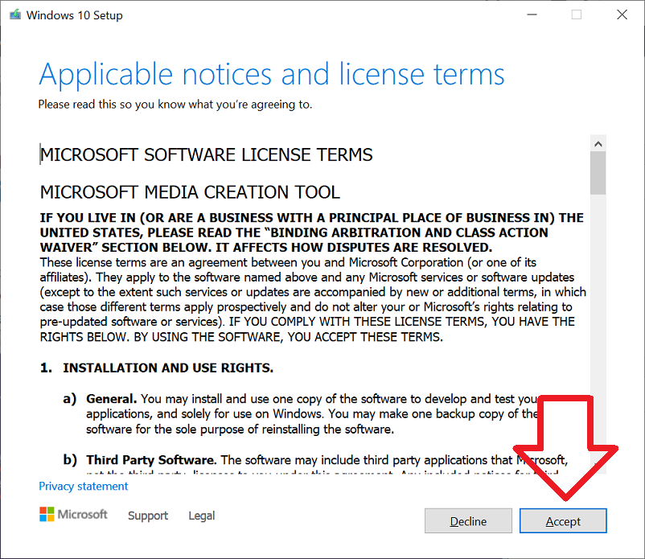
Task: Click the Microsoft logo
Action: coord(73,514)
